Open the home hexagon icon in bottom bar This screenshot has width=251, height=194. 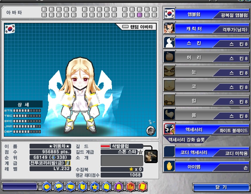(x=47, y=187)
